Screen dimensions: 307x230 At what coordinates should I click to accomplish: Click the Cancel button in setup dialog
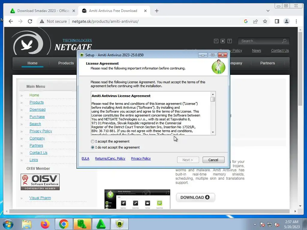(x=213, y=160)
